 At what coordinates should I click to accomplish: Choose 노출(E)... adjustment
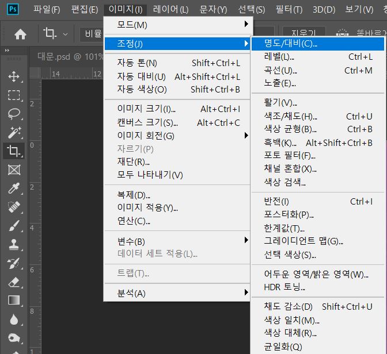[318, 83]
